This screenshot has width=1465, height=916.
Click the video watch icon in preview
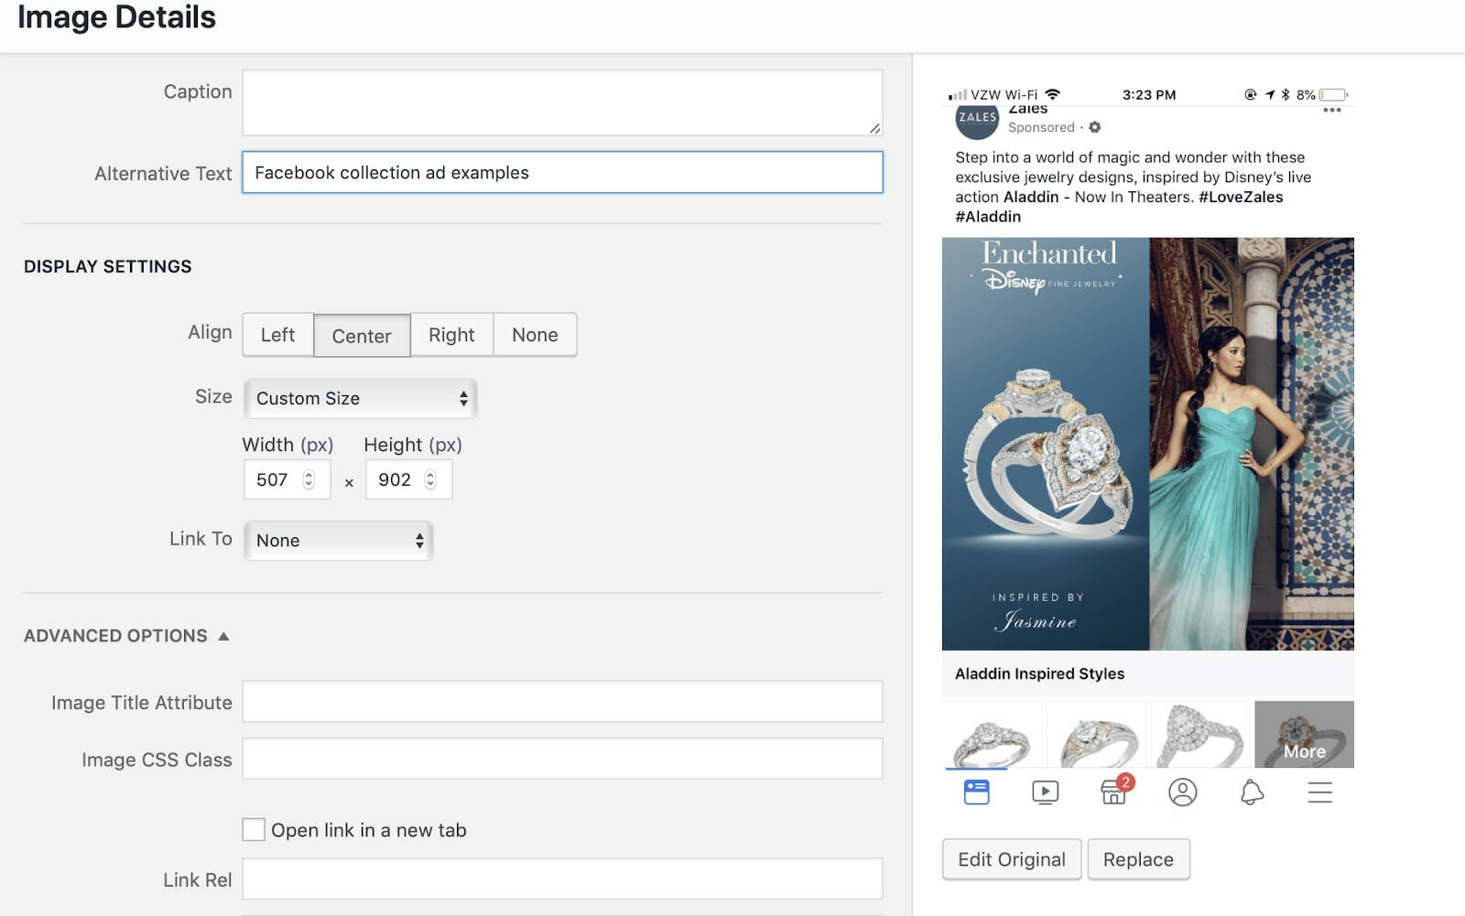1045,792
